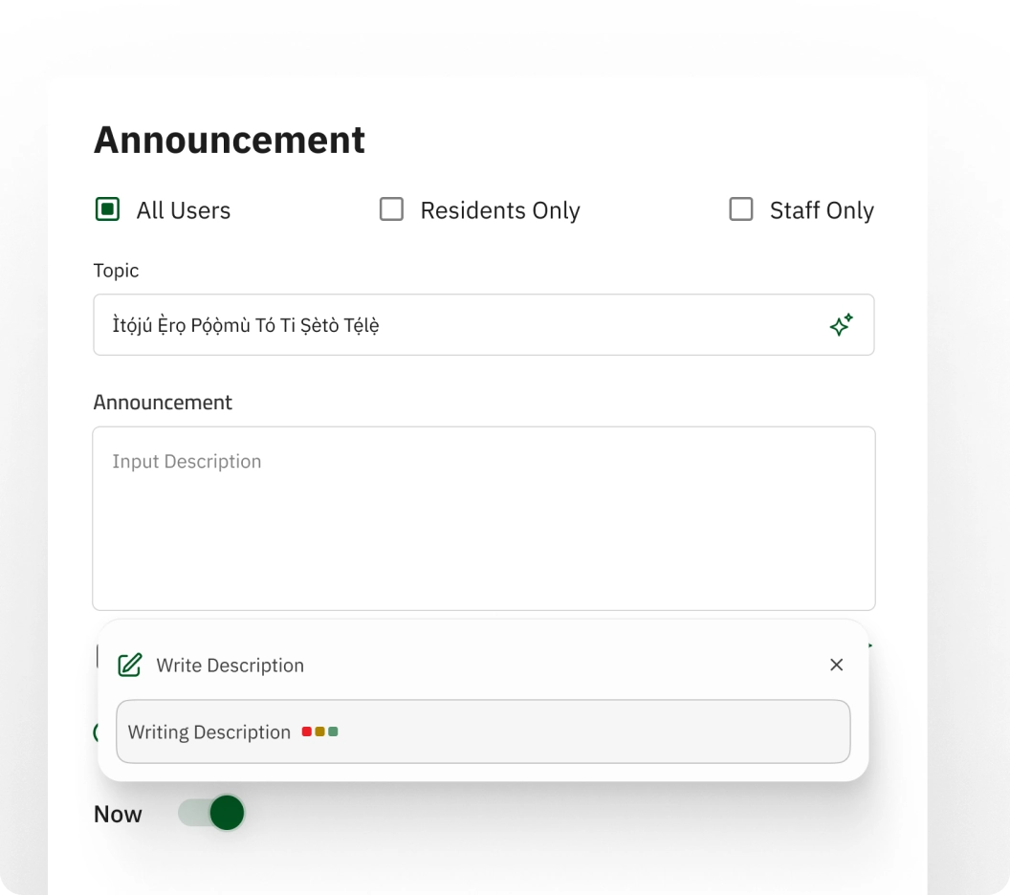Click the Now label next to toggle
The width and height of the screenshot is (1010, 895).
(118, 814)
